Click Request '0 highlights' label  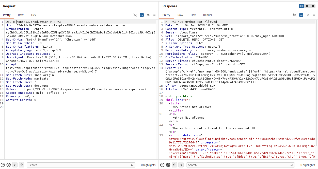coord(148,165)
